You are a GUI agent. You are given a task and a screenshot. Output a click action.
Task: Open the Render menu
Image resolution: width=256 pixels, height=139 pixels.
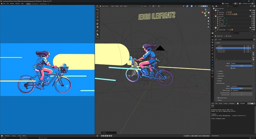click(12, 3)
